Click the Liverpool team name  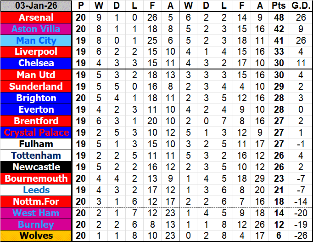[x=36, y=52]
